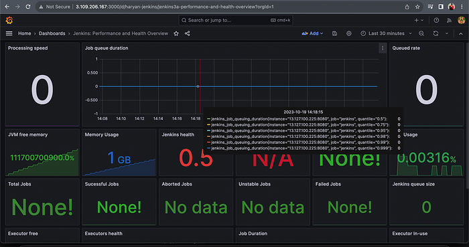
Task: Open the news feed icon
Action: (x=449, y=20)
